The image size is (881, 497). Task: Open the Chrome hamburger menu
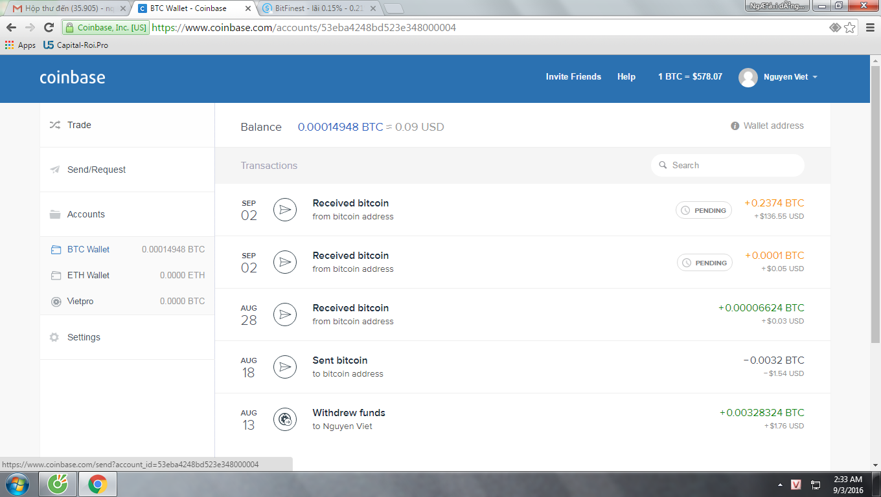(x=869, y=27)
